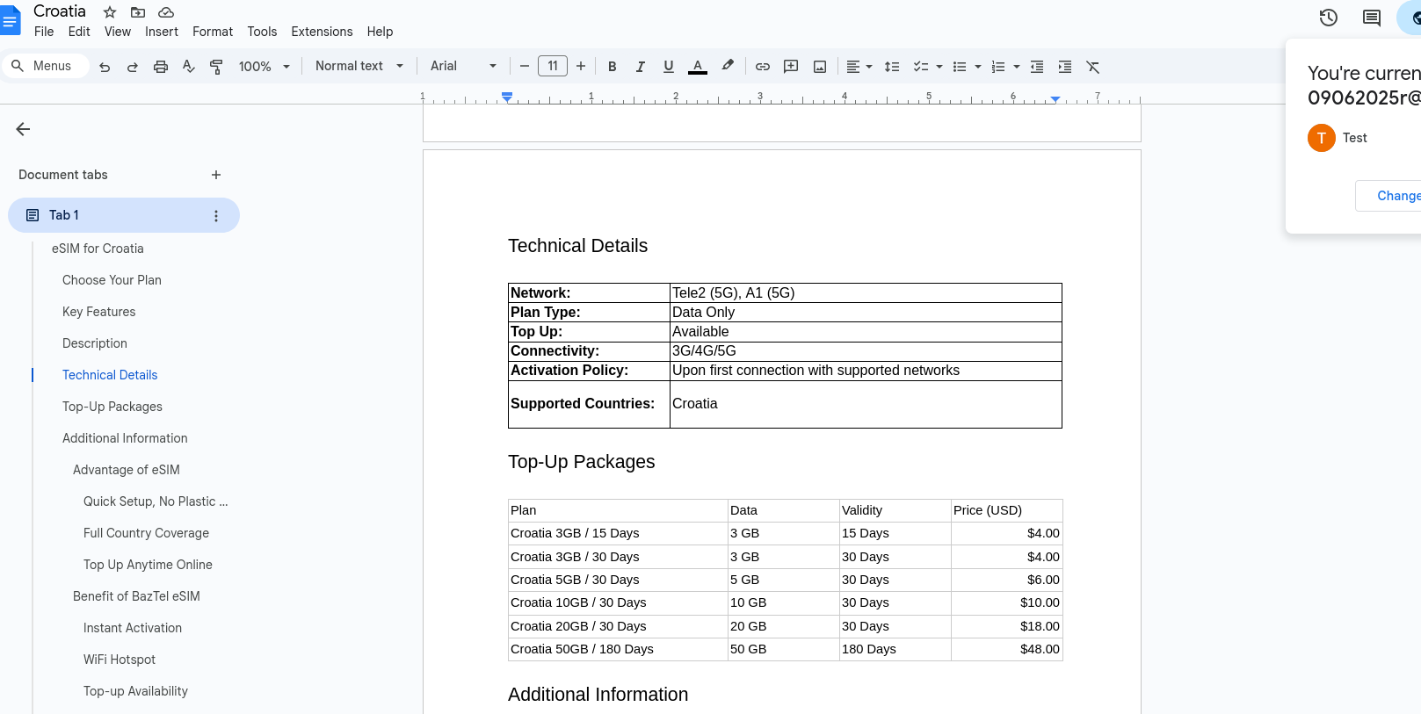Click the Change button in account popup
Image resolution: width=1421 pixels, height=714 pixels.
(x=1389, y=196)
